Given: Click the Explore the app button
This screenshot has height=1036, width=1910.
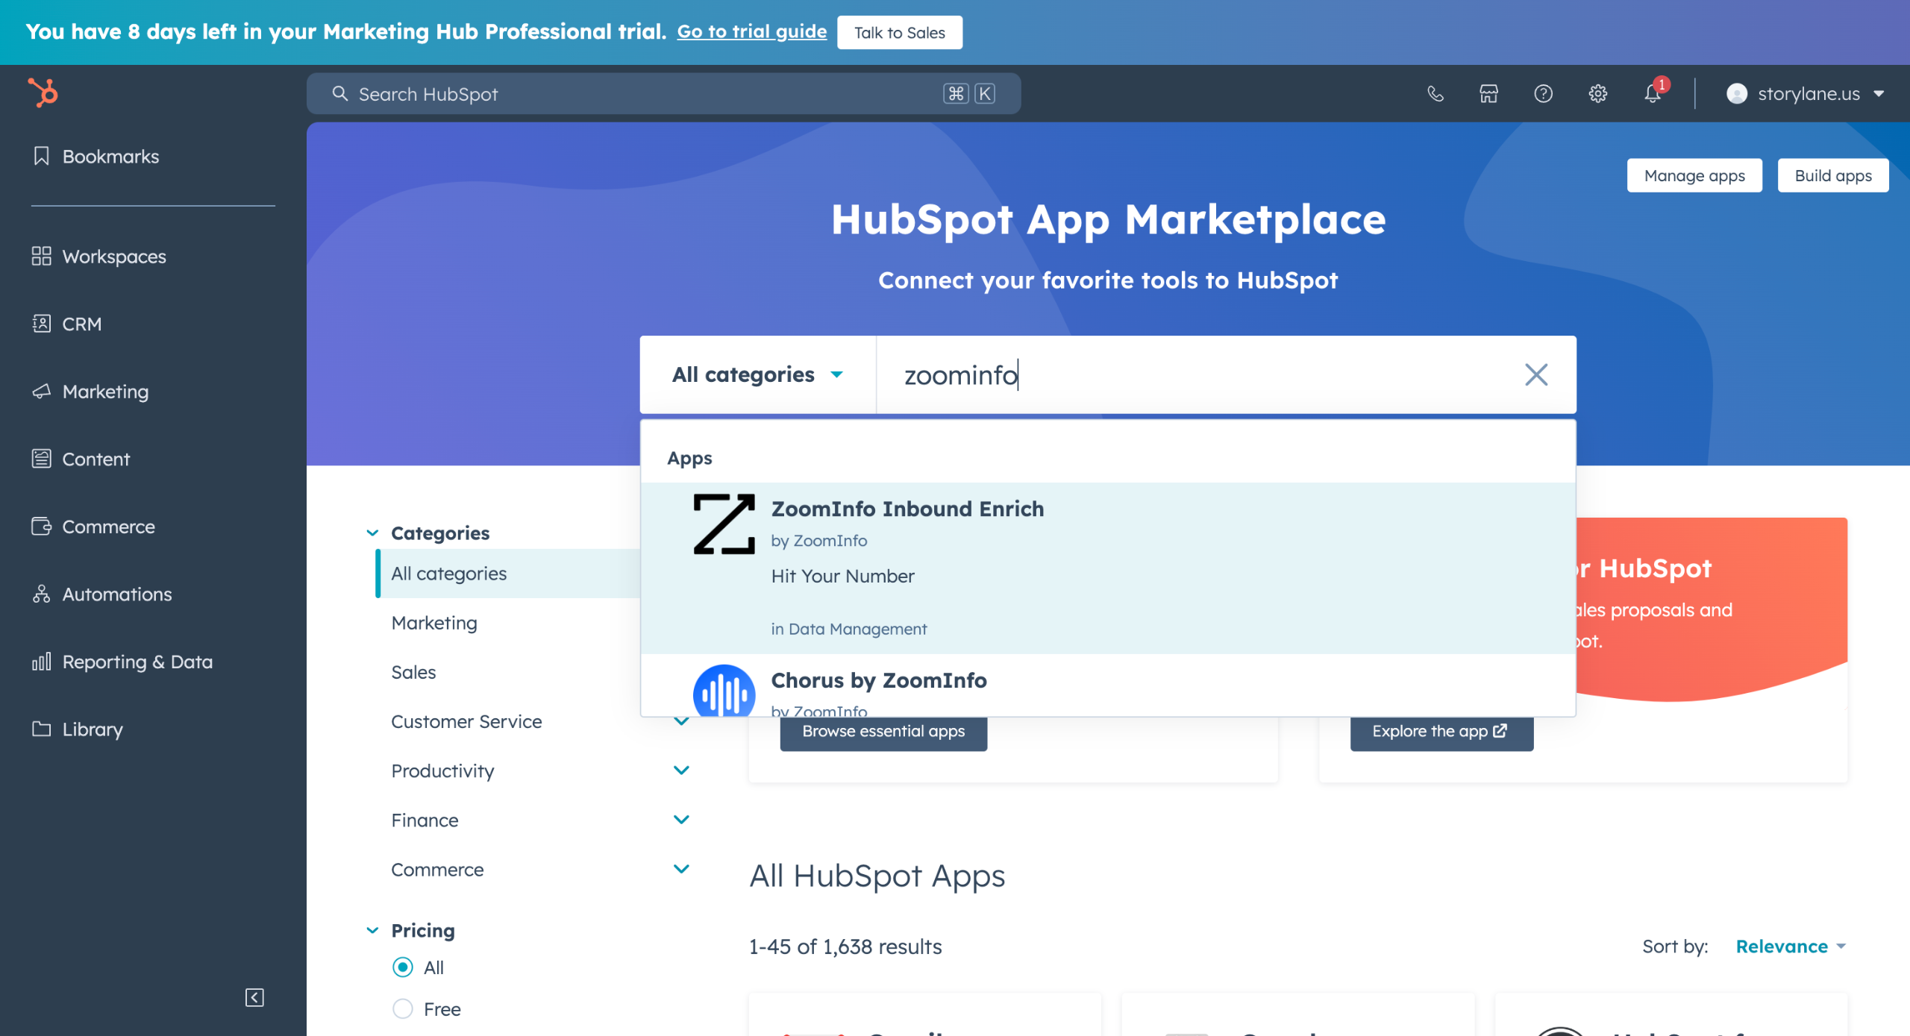Looking at the screenshot, I should coord(1441,733).
